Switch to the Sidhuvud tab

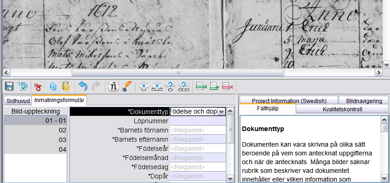pos(18,101)
